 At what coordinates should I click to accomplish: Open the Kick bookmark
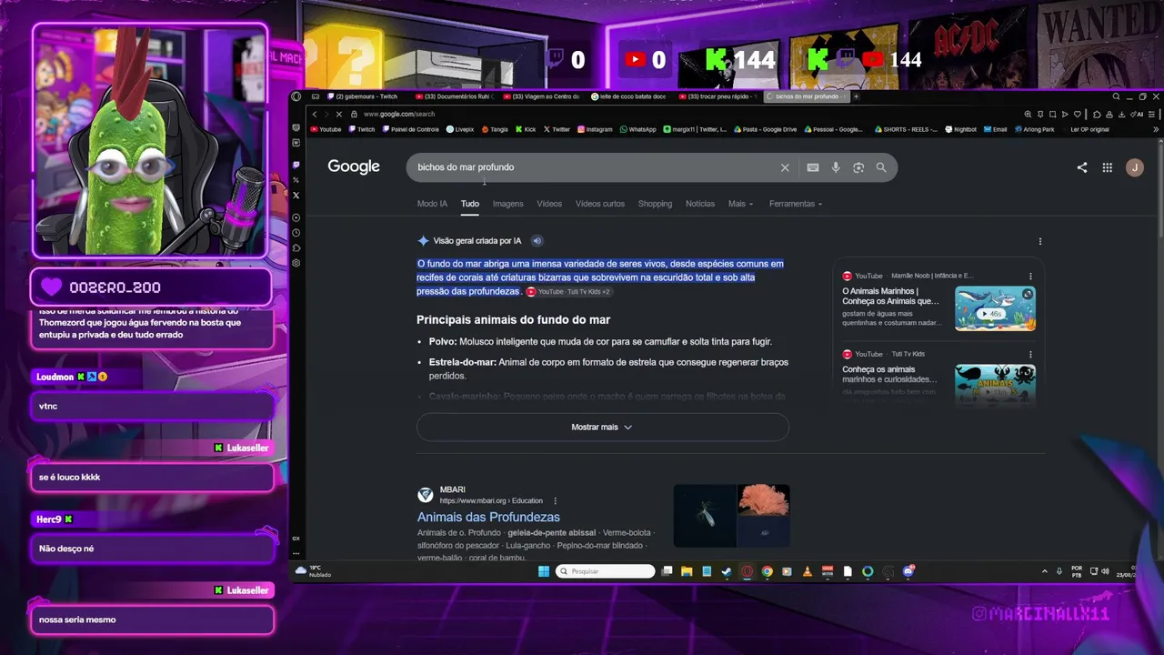coord(526,129)
